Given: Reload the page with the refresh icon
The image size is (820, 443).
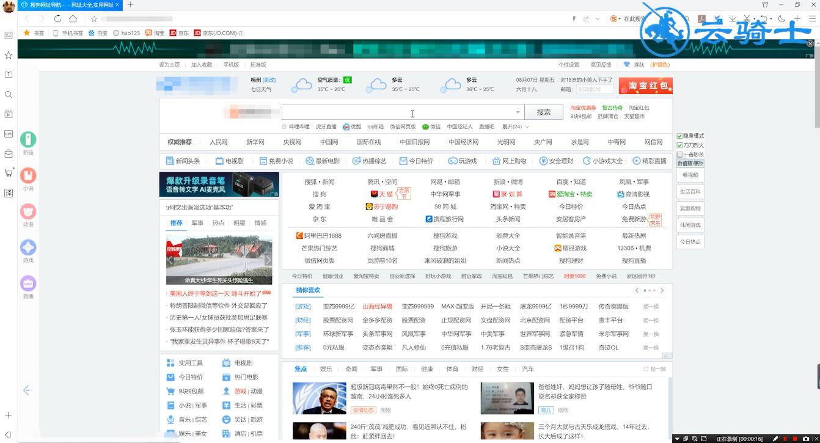Looking at the screenshot, I should (x=57, y=19).
